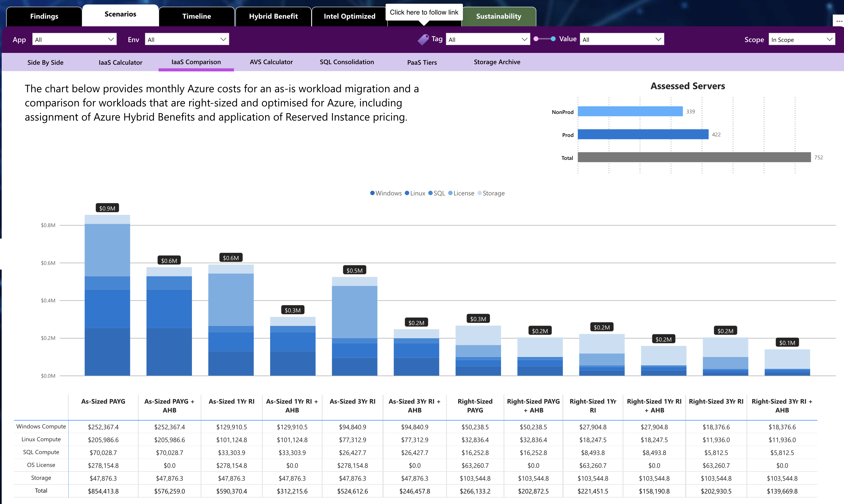844x504 pixels.
Task: Select the As-Sized 3Yr RI chart column
Action: click(x=354, y=326)
